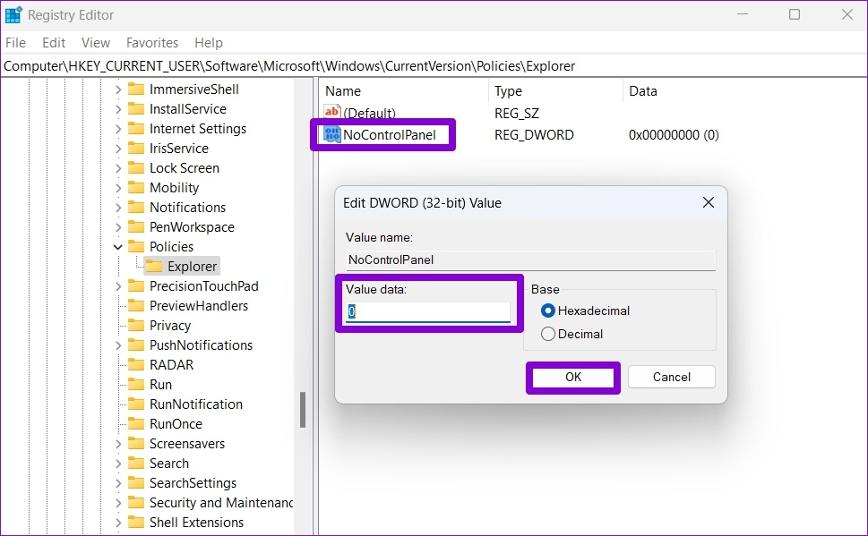Image resolution: width=868 pixels, height=536 pixels.
Task: Open the Favorites menu
Action: pos(152,43)
